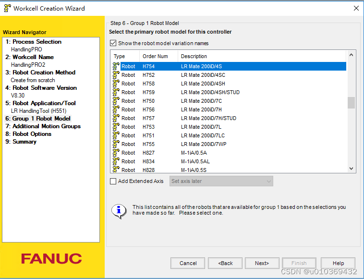Viewport: 364px width, 279px height.
Task: Select M-1iA/0.5S description
Action: click(x=194, y=170)
